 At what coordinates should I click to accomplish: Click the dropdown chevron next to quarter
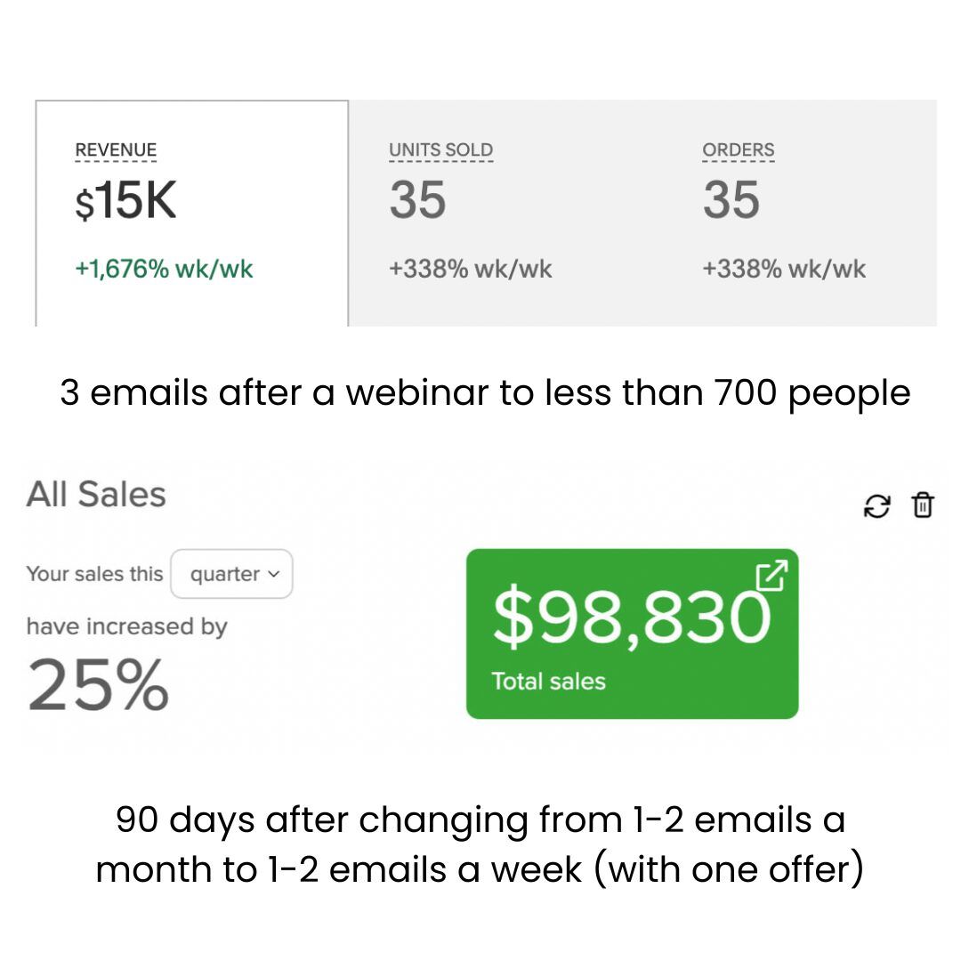[274, 574]
